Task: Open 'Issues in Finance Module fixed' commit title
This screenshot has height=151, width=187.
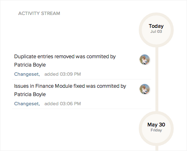Action: click(49, 86)
